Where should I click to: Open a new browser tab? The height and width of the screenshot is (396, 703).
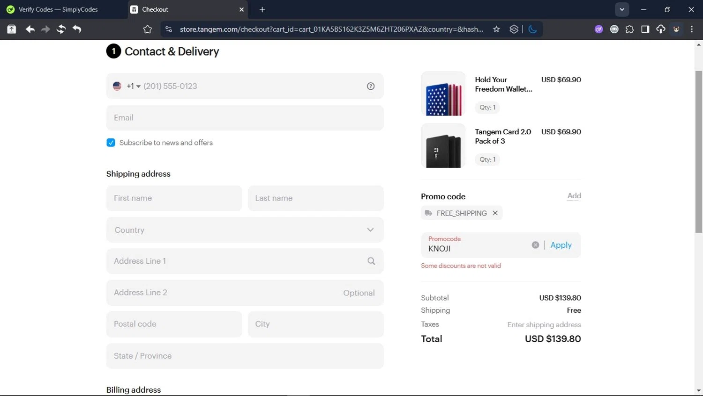pyautogui.click(x=262, y=9)
